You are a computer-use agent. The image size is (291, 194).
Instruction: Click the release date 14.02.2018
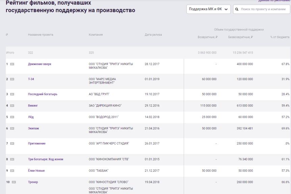(152, 117)
